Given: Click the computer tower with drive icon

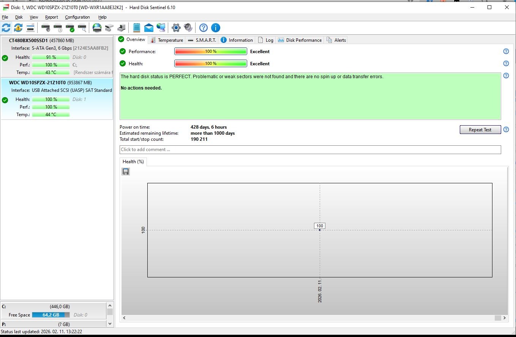Looking at the screenshot, I should [122, 28].
